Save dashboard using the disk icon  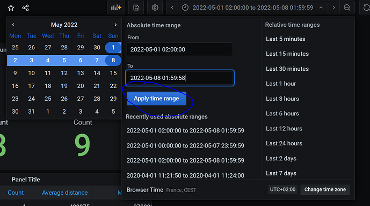pos(136,8)
